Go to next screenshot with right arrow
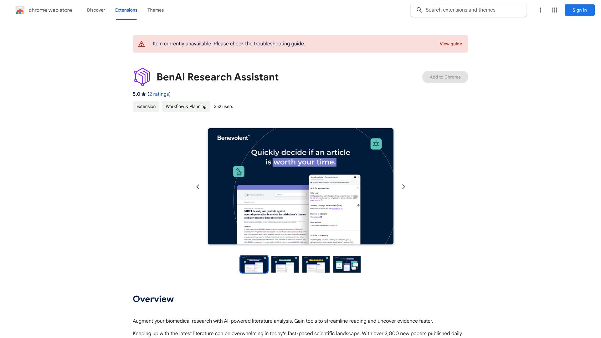601x338 pixels. 403,187
